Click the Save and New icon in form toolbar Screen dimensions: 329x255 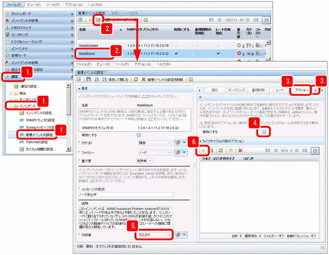click(97, 79)
